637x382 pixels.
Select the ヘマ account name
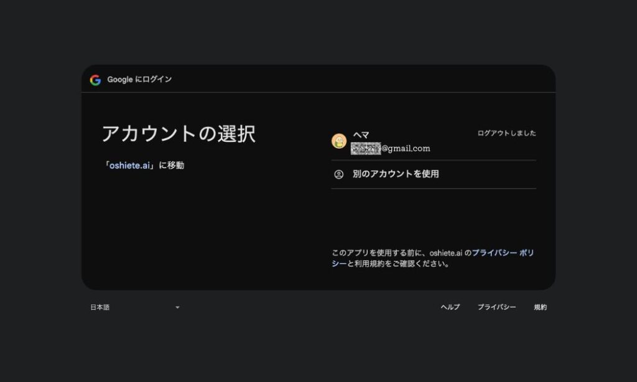point(361,135)
